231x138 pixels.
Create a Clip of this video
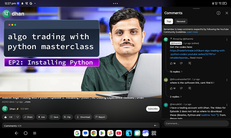click(67, 117)
